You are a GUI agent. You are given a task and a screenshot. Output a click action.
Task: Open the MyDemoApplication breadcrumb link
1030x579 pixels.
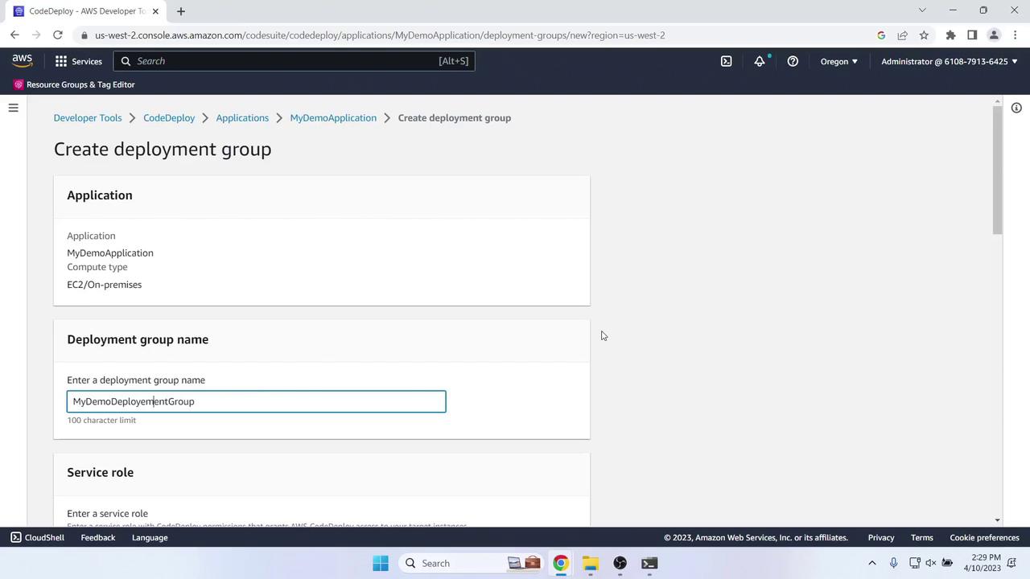click(x=333, y=117)
